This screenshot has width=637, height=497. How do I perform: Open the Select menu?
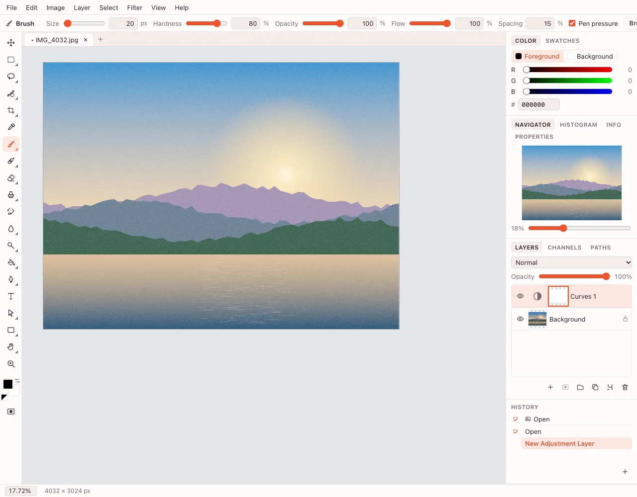pos(108,7)
